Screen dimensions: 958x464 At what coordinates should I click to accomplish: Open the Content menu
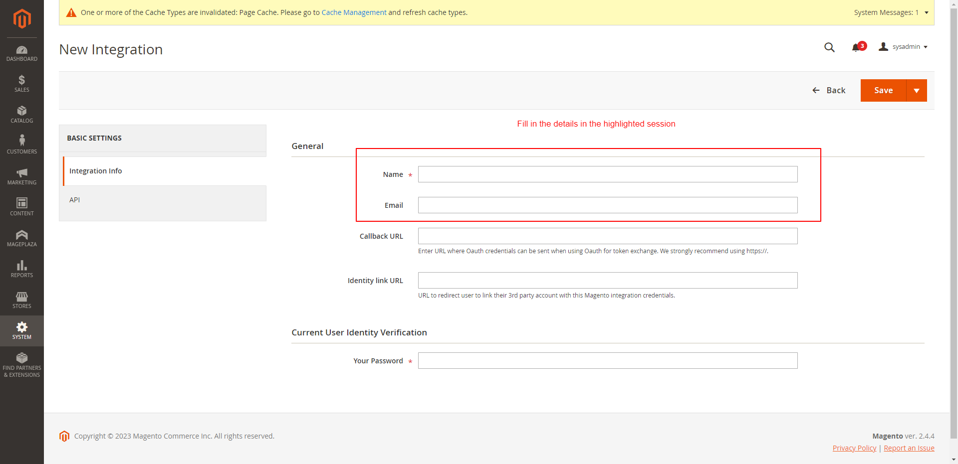(22, 207)
